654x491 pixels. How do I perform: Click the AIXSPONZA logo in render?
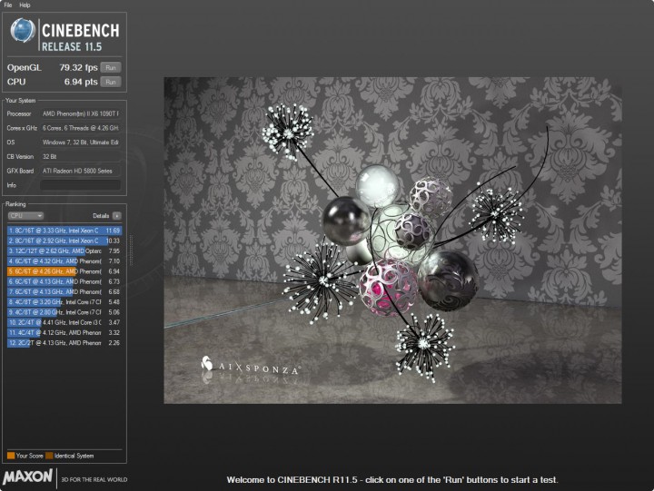click(x=251, y=365)
